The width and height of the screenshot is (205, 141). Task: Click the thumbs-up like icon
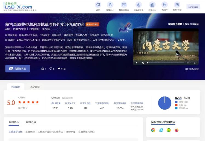[x=43, y=69]
